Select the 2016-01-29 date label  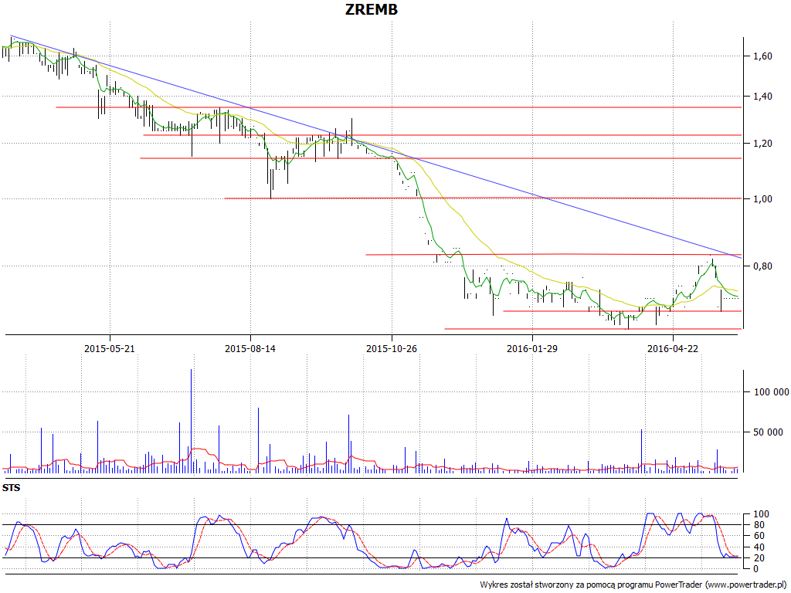tap(532, 348)
